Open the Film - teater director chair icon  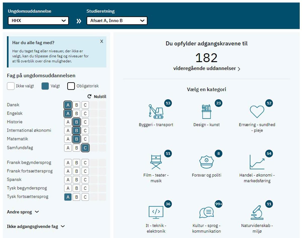click(x=156, y=162)
